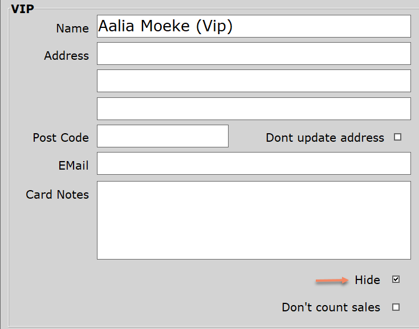The image size is (419, 329).
Task: Click the EMail label text
Action: [74, 166]
